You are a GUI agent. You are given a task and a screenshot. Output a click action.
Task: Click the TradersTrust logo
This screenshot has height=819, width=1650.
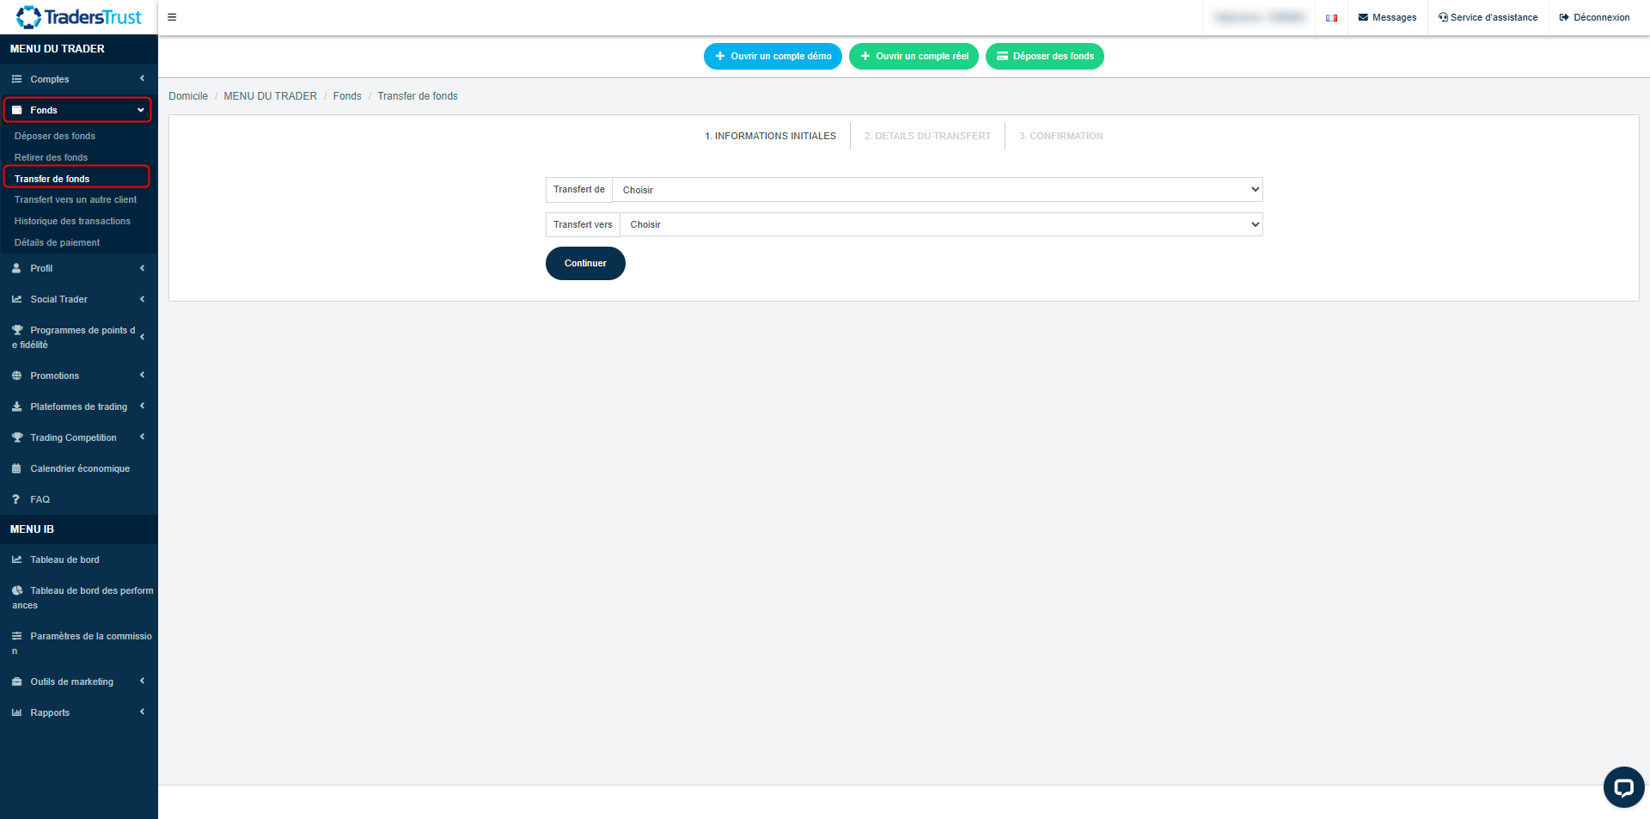pyautogui.click(x=78, y=17)
